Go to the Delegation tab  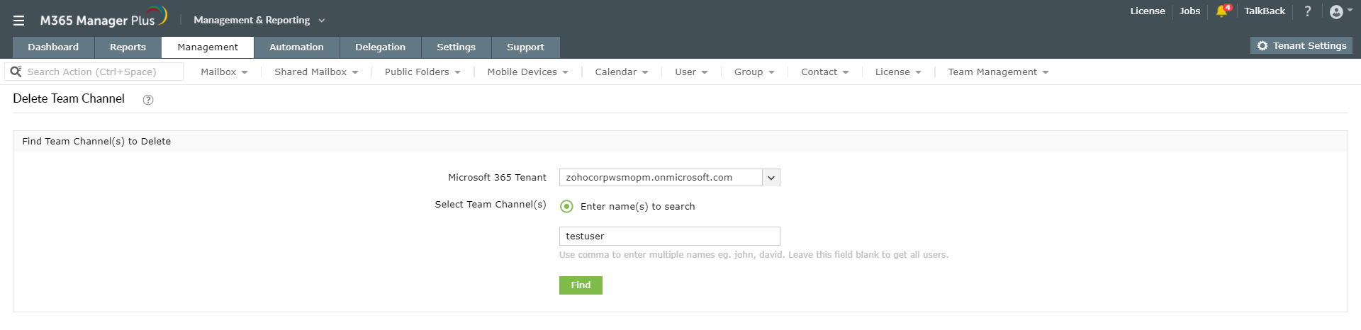[x=380, y=47]
